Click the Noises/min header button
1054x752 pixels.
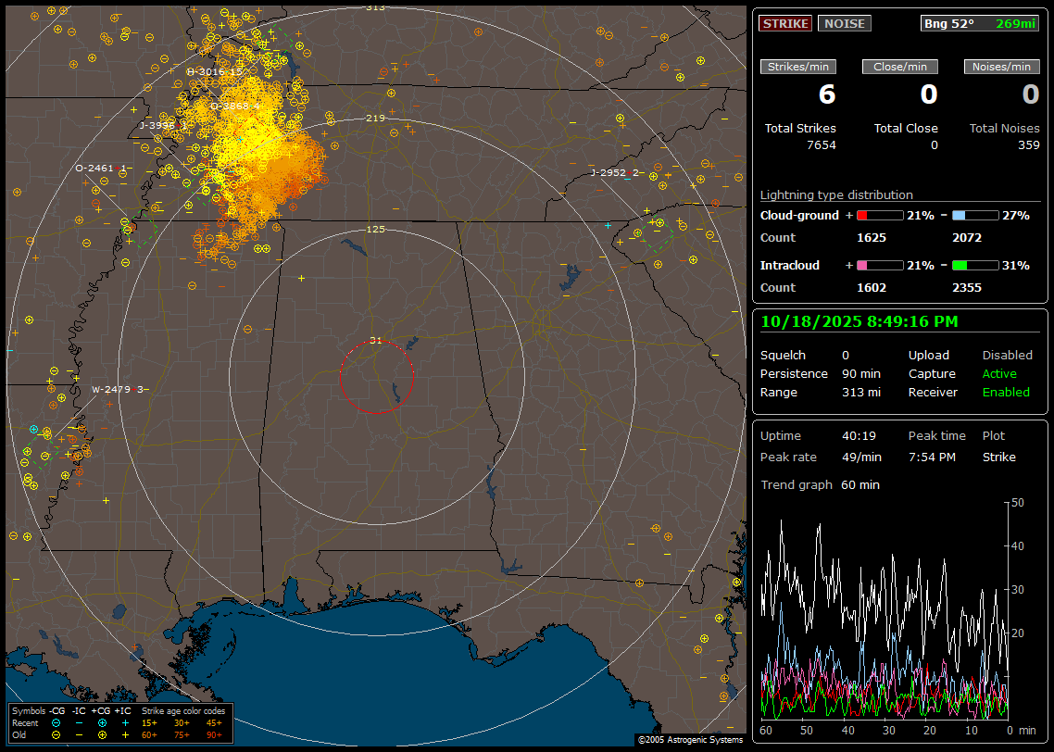click(x=1001, y=67)
